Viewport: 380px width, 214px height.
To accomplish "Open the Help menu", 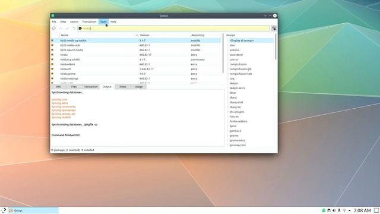I will click(x=113, y=21).
